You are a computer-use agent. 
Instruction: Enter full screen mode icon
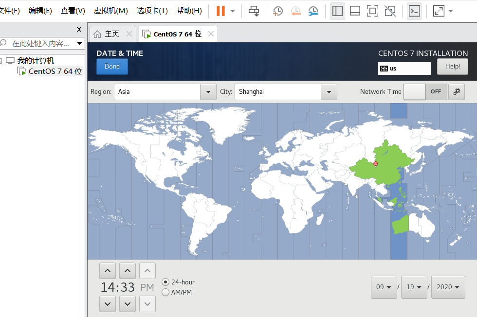point(373,11)
